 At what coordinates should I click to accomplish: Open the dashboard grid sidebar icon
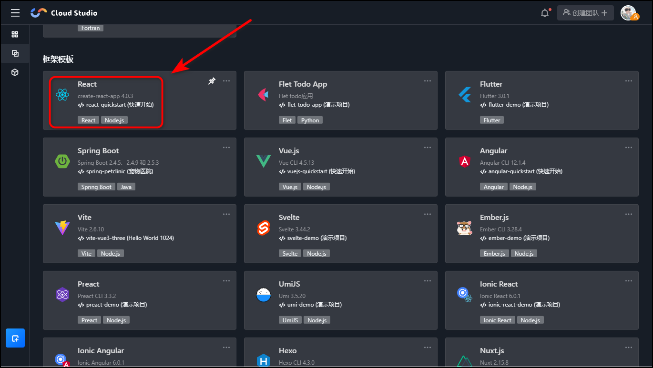pos(15,34)
